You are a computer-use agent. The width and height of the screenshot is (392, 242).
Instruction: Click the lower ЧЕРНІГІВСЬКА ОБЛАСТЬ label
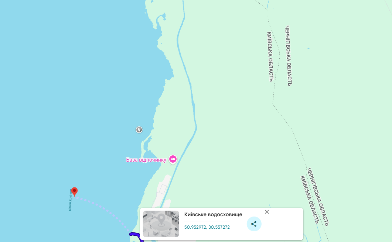(318, 197)
